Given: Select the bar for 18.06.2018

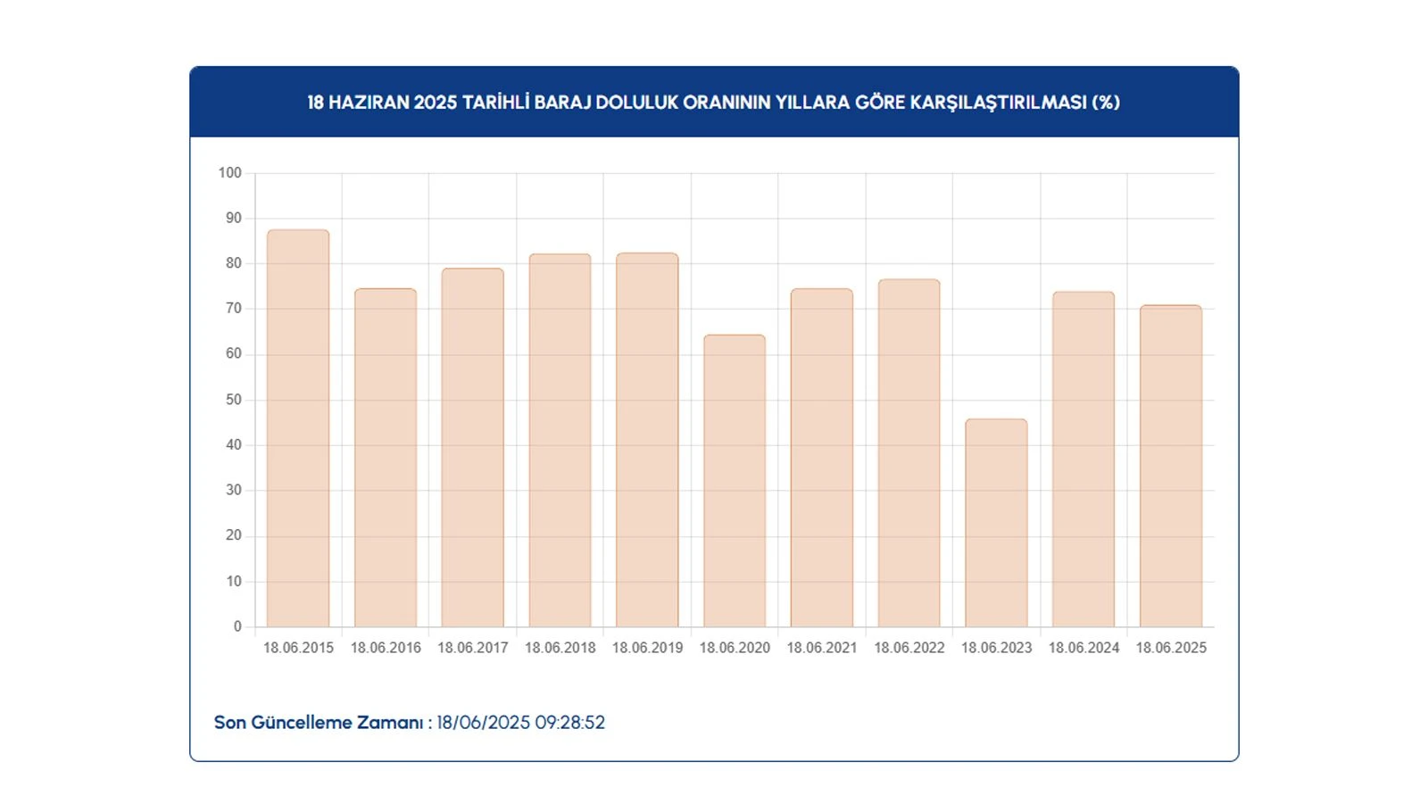Looking at the screenshot, I should click(560, 440).
